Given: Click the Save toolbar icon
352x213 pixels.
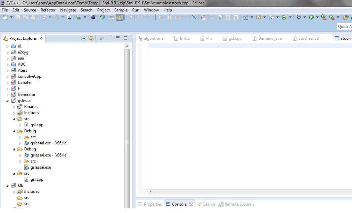Looking at the screenshot, I should (x=17, y=17).
